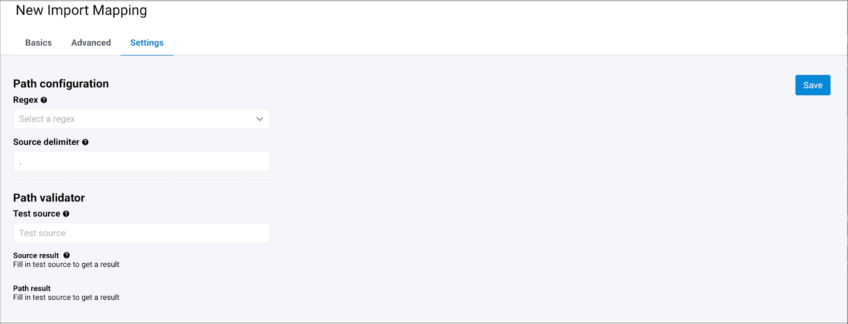Screen dimensions: 848x324
Task: Click the Path validator heading
Action: [x=49, y=198]
